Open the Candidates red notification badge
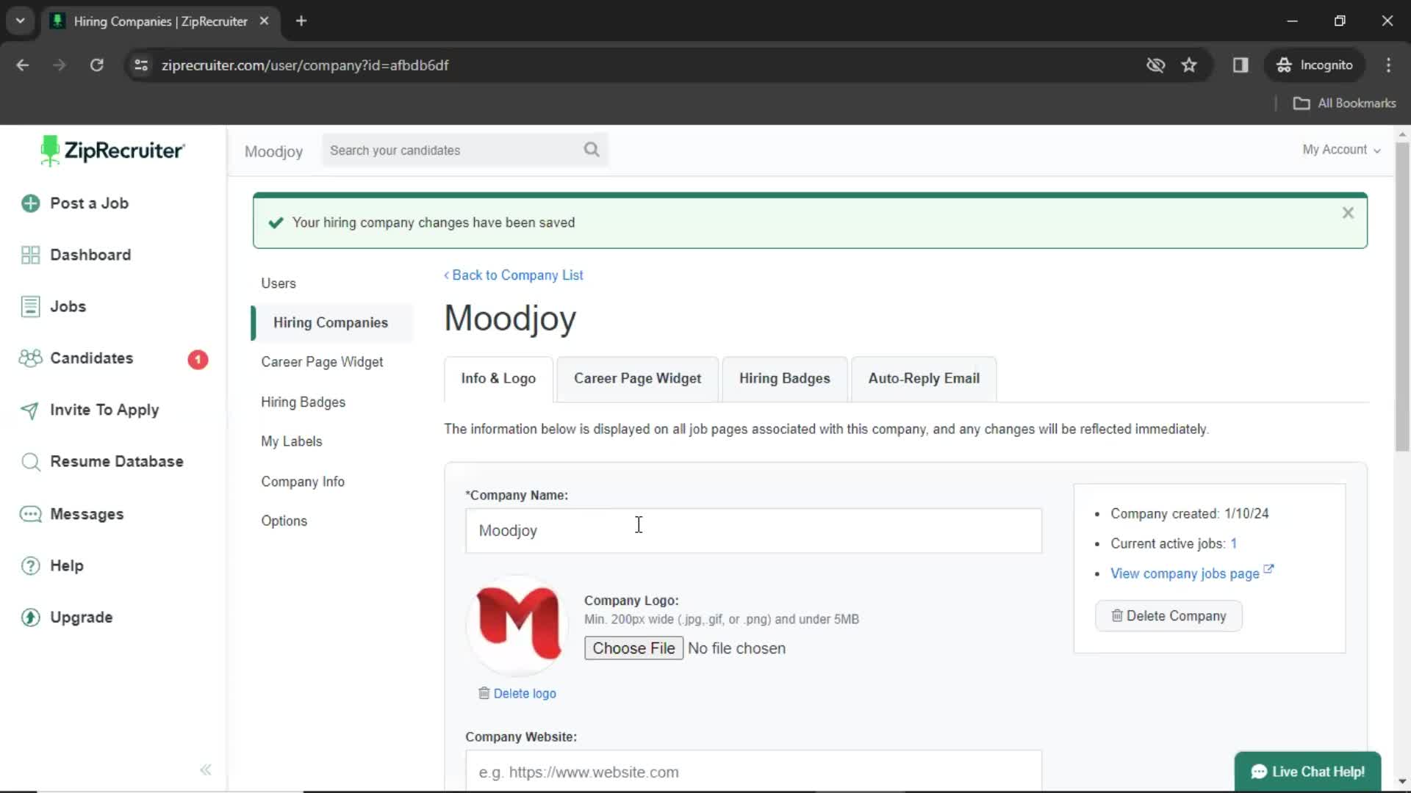1411x793 pixels. tap(198, 359)
